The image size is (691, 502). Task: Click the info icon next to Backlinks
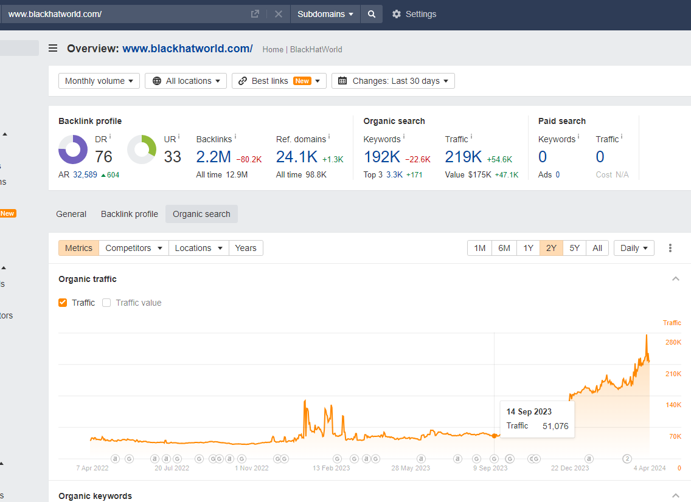[x=235, y=137]
